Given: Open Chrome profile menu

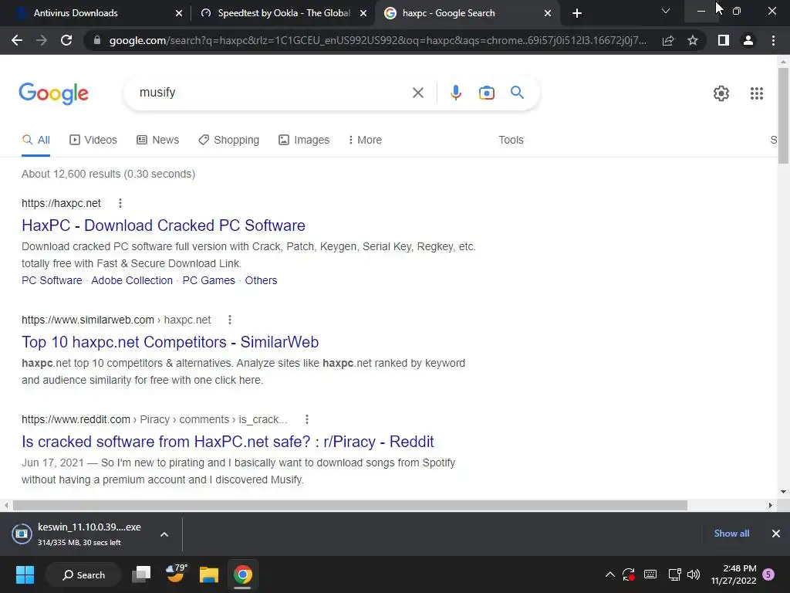Looking at the screenshot, I should (748, 40).
